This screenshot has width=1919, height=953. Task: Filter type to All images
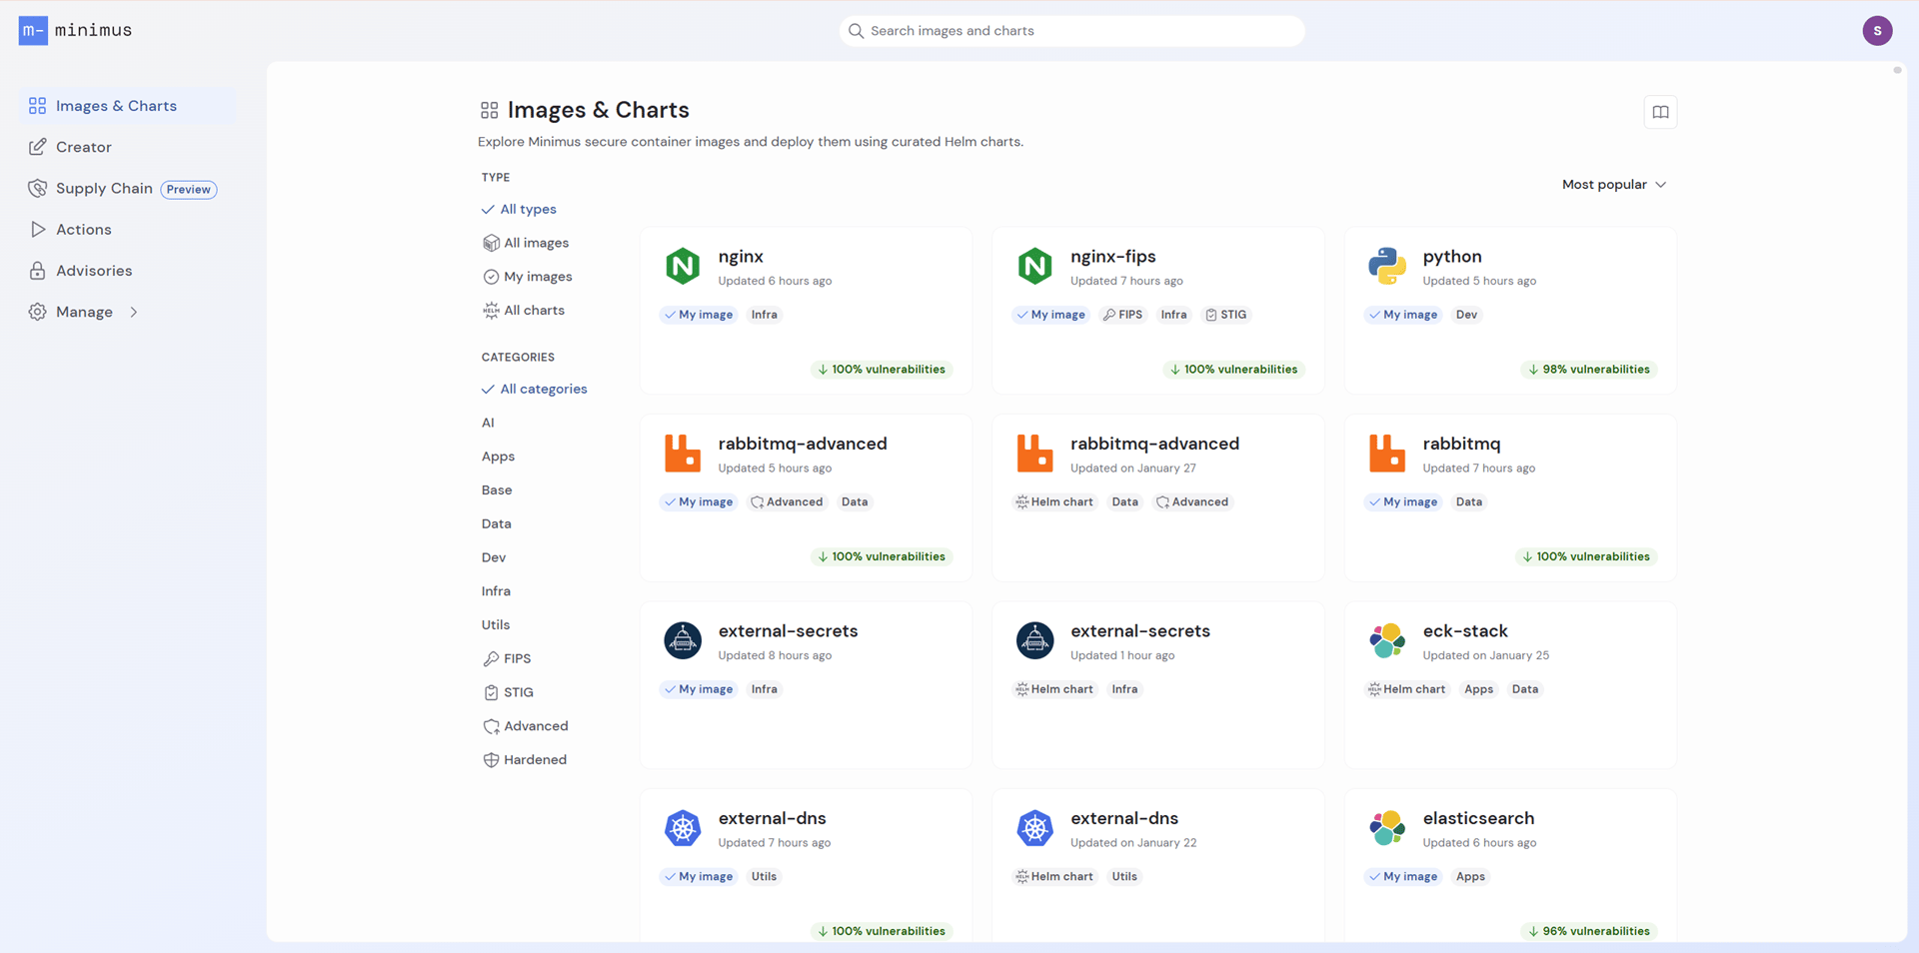[526, 243]
